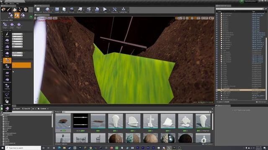Click the download arrow toolbar icon
Image resolution: width=268 pixels, height=150 pixels.
pos(123,10)
